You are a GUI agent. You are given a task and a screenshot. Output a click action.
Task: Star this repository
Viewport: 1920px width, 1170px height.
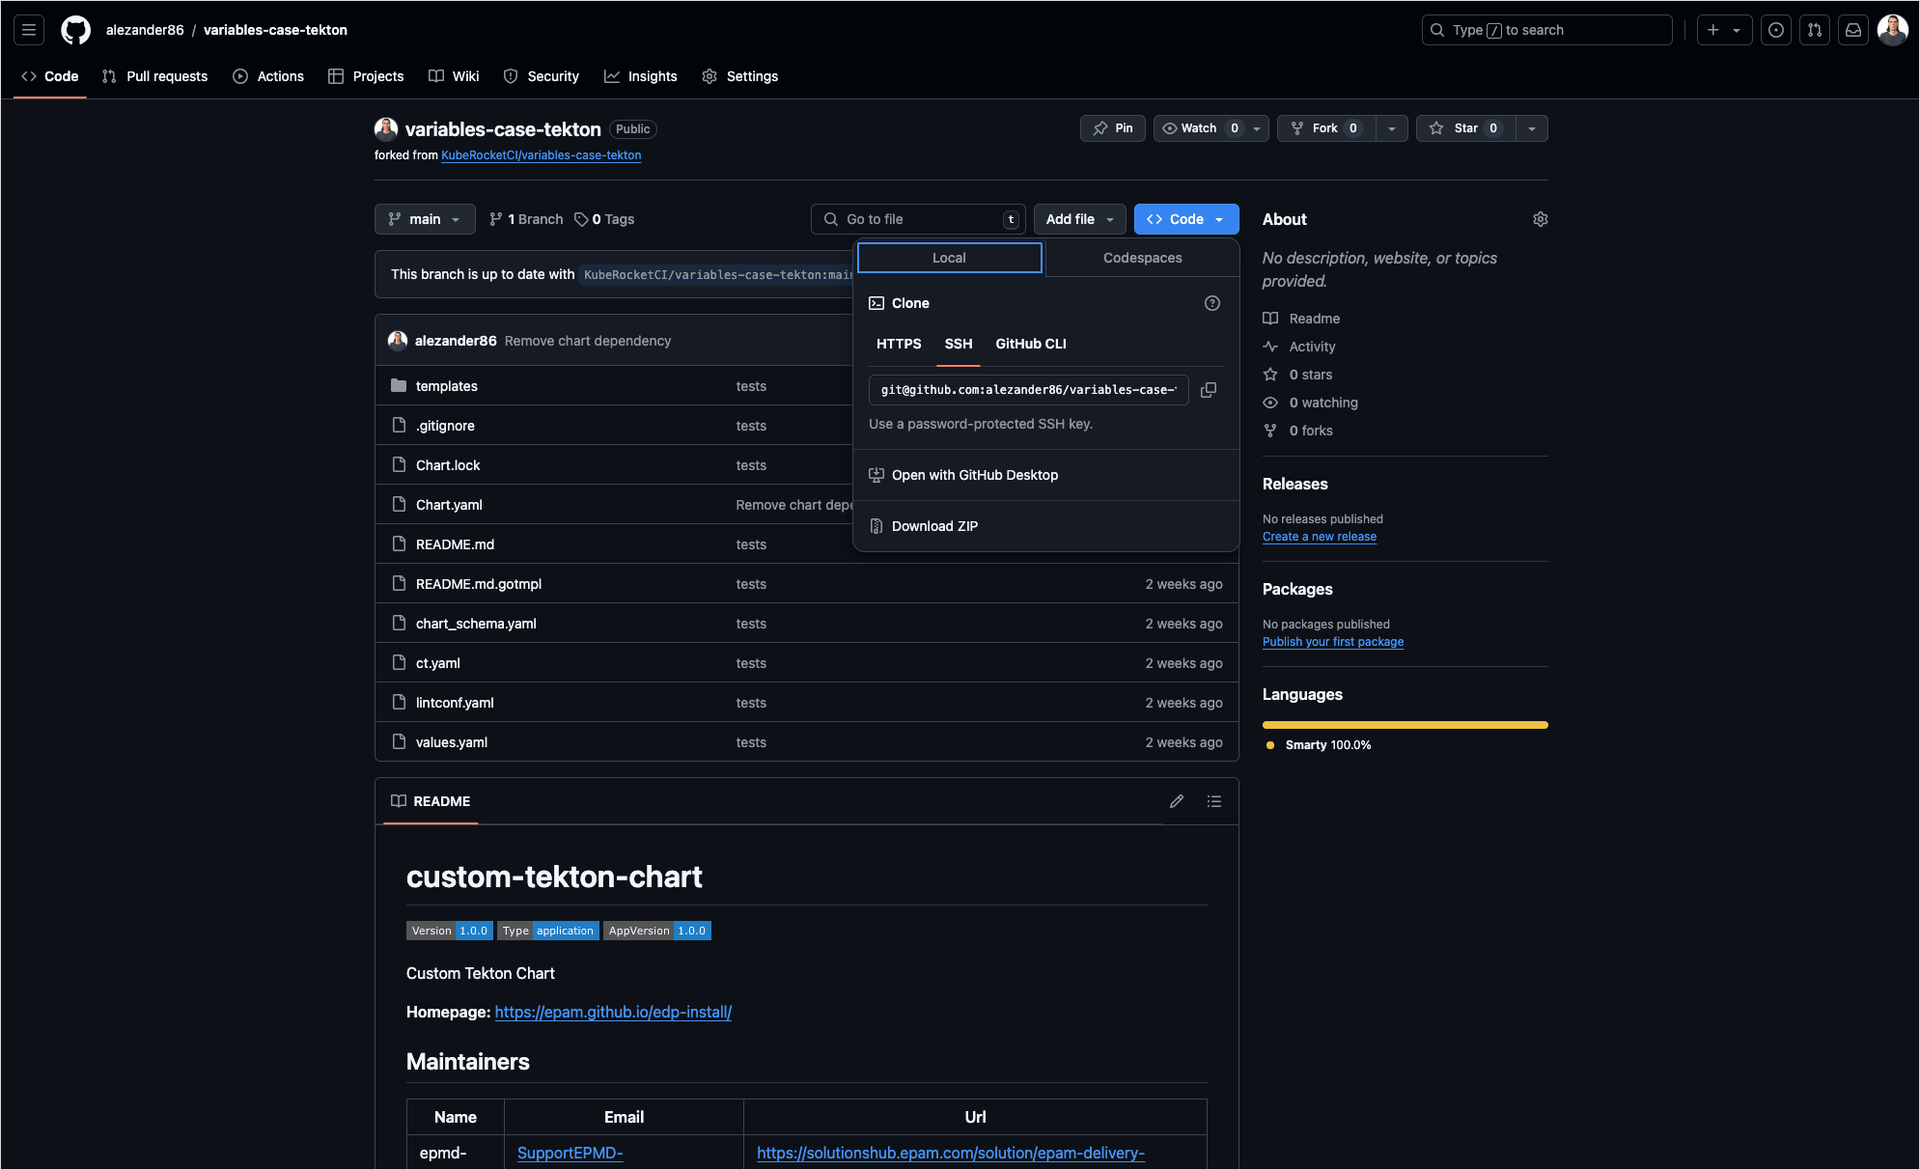(1465, 128)
